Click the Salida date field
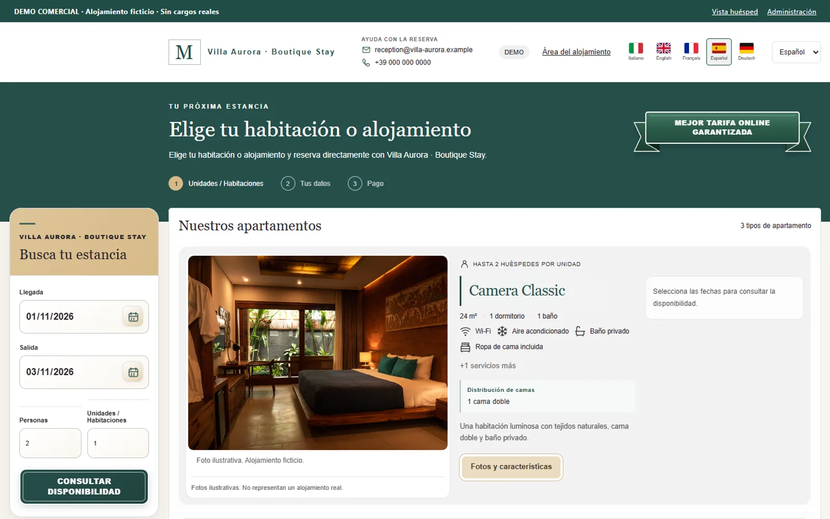This screenshot has height=519, width=830. click(x=84, y=372)
